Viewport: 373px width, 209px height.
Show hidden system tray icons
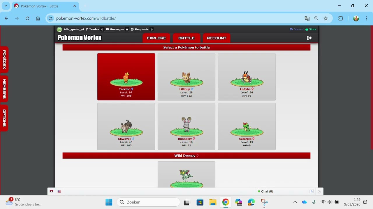point(295,202)
